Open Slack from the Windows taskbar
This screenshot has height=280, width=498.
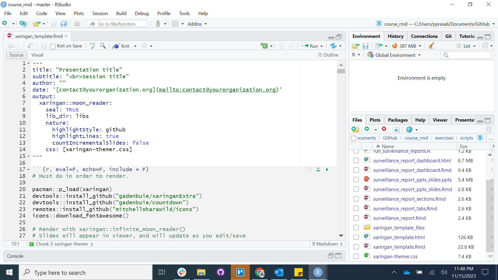[x=182, y=272]
